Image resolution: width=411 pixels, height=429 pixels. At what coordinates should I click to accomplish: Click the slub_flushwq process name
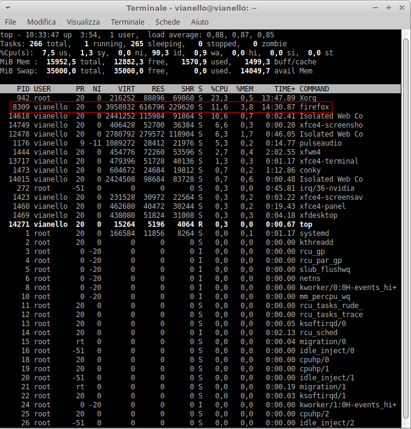point(325,270)
